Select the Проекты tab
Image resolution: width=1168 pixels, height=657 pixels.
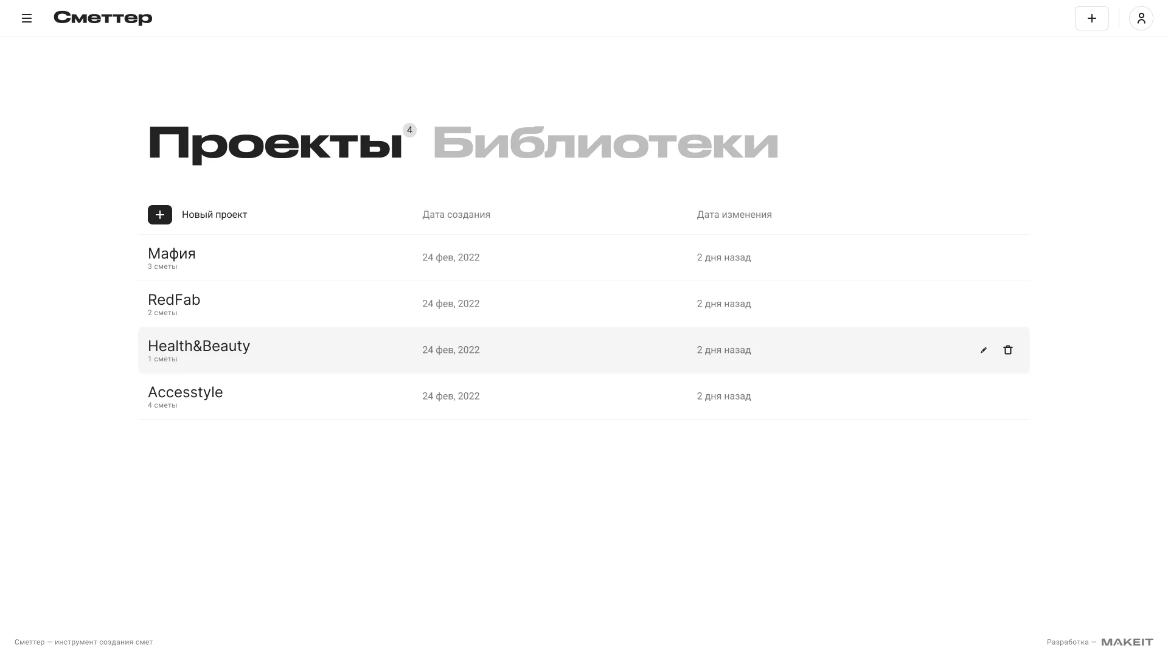273,143
